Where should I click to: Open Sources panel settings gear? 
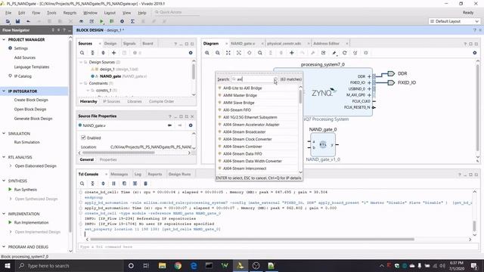tap(191, 53)
